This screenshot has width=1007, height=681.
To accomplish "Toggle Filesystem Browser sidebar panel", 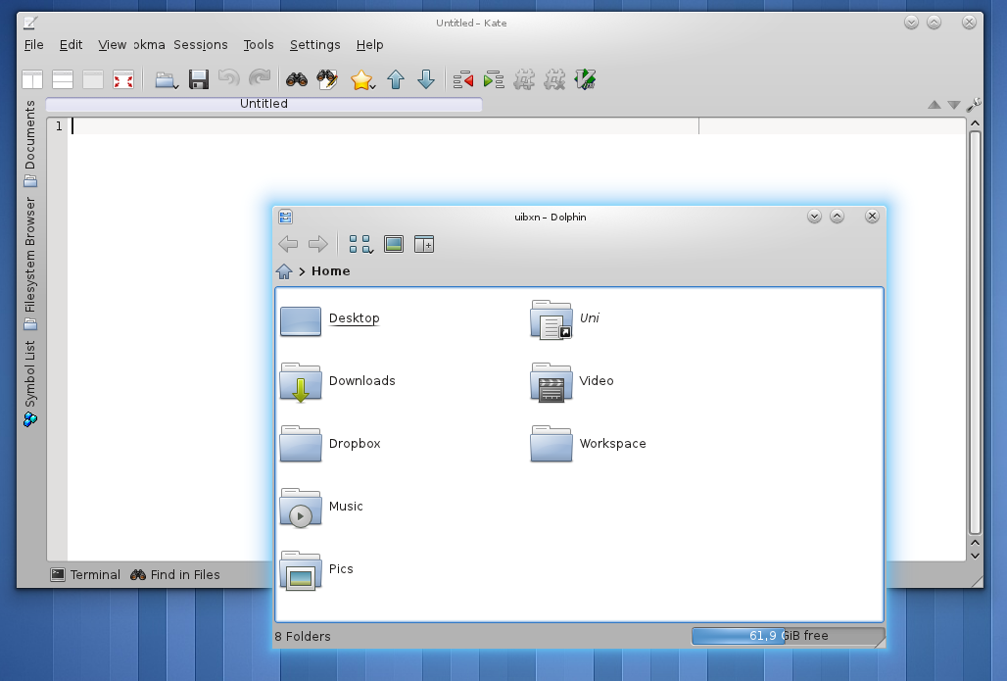I will [x=30, y=264].
